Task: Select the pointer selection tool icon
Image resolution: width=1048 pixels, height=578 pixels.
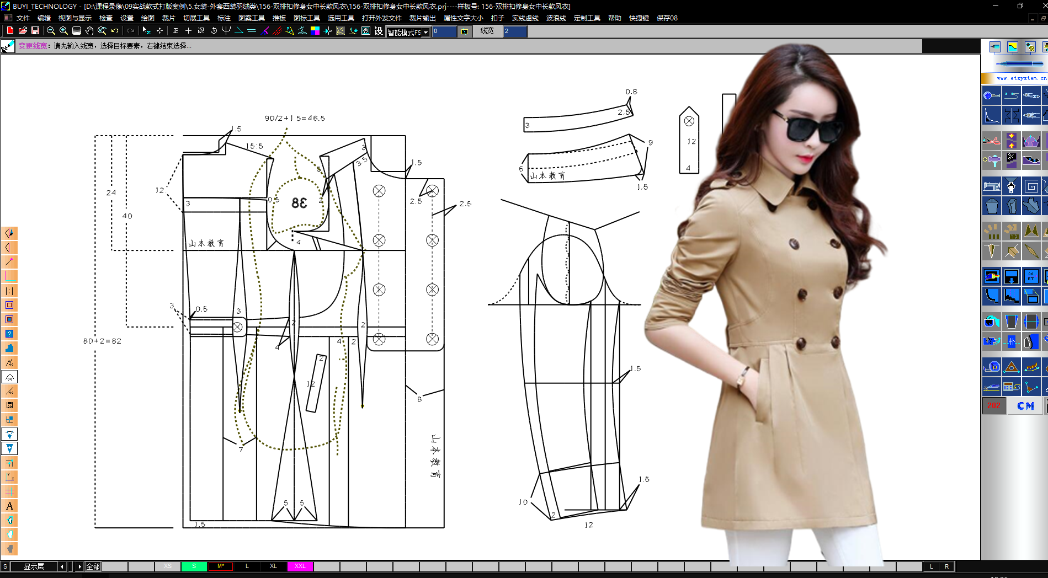Action: (x=146, y=31)
